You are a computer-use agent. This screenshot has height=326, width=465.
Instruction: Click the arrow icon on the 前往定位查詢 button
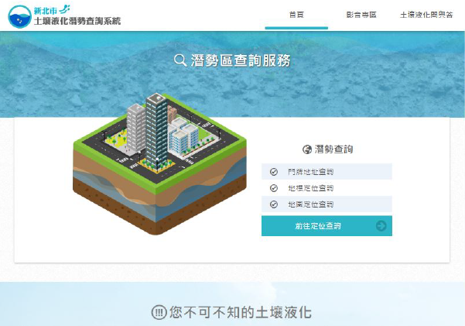(381, 226)
